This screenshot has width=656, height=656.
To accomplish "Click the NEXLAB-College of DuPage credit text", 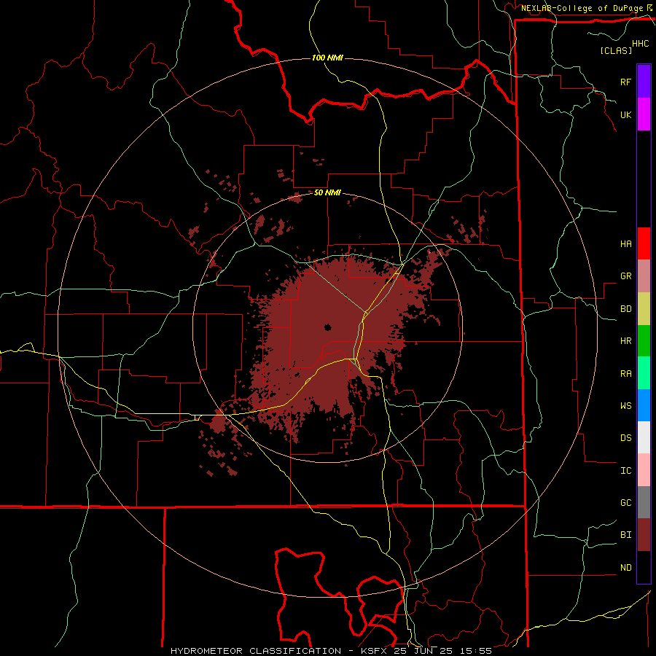I will tap(582, 8).
